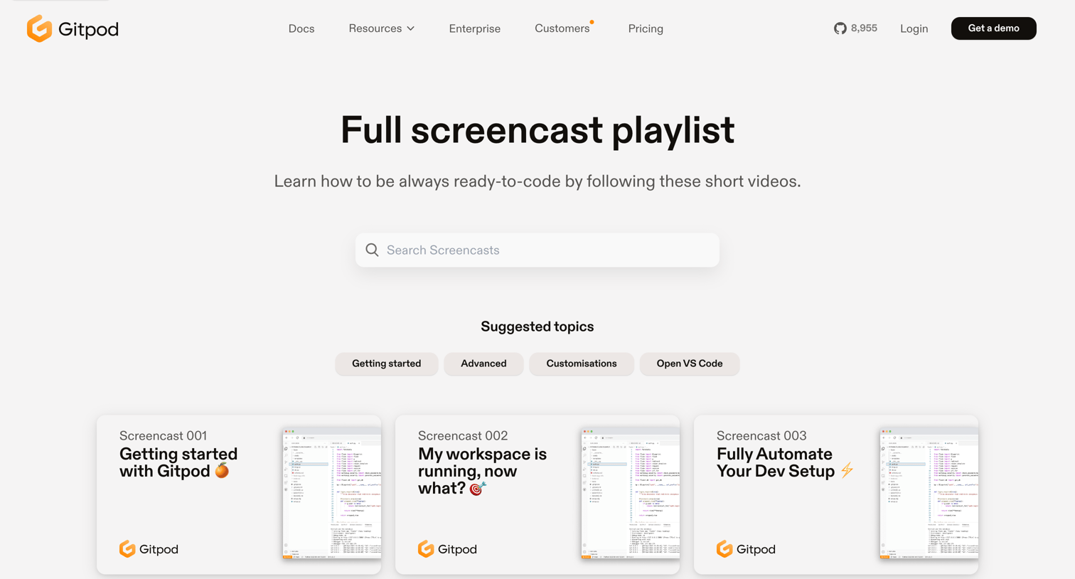The image size is (1075, 579).
Task: Click the magnifier icon in the search box
Action: click(372, 250)
